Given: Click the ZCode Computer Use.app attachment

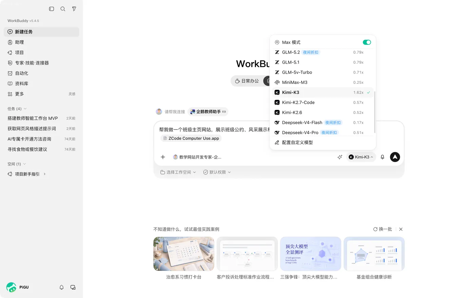Looking at the screenshot, I should click(x=191, y=138).
